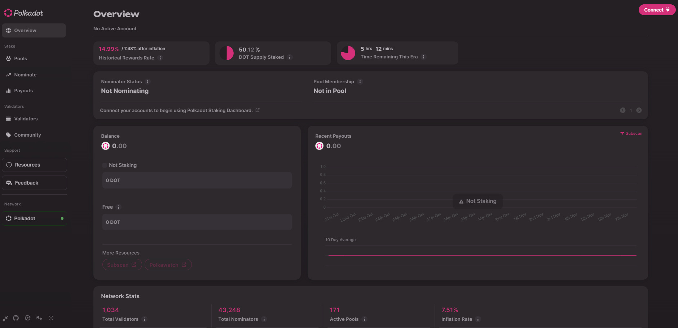This screenshot has width=678, height=328.
Task: Click the 10 Day Average line chart
Action: [481, 256]
